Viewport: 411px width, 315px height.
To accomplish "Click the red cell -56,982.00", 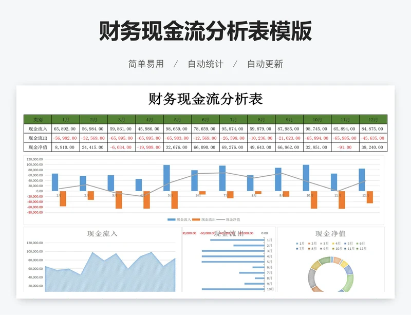I will point(66,138).
